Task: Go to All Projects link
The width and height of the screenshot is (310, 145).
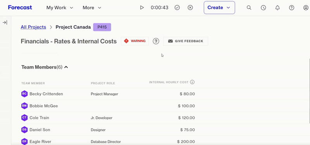Action: (33, 27)
